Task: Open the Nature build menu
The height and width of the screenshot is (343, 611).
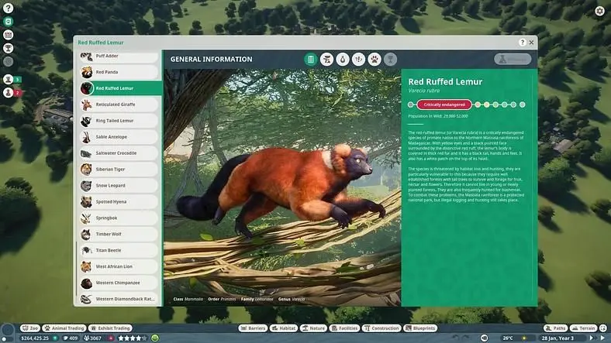Action: pyautogui.click(x=313, y=328)
